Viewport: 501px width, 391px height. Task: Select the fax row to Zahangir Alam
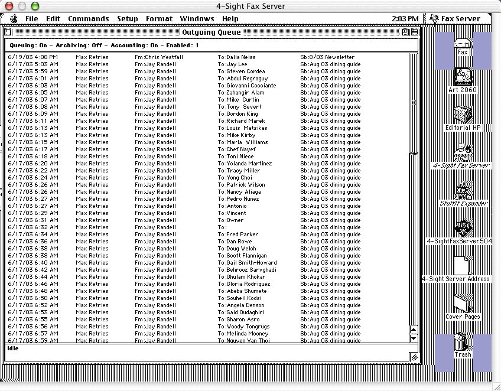[207, 93]
